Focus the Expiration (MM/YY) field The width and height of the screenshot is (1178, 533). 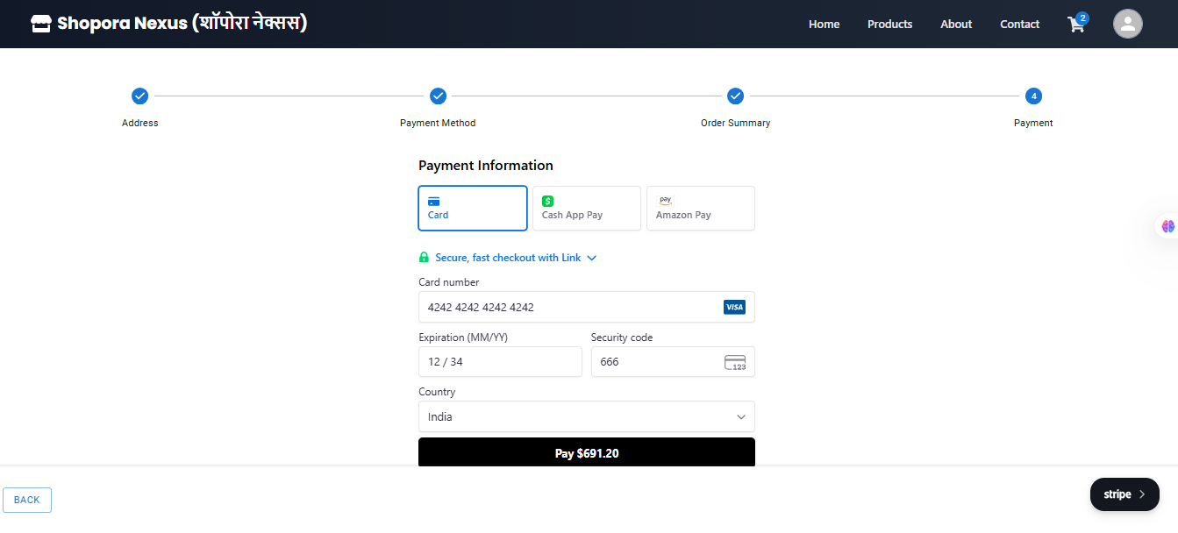pos(500,361)
